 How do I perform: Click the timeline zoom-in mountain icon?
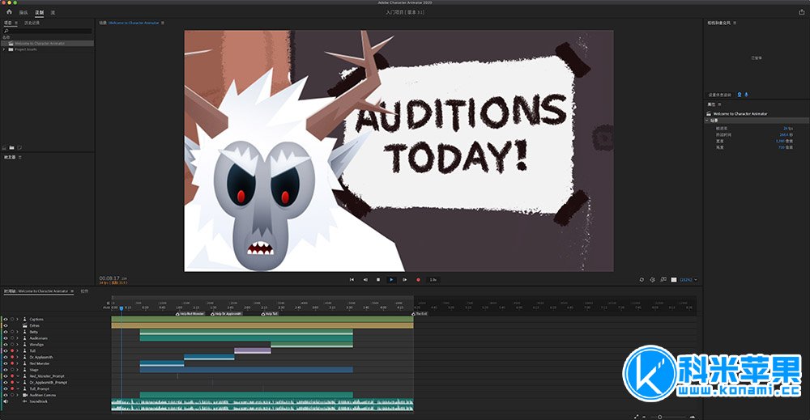[x=693, y=417]
